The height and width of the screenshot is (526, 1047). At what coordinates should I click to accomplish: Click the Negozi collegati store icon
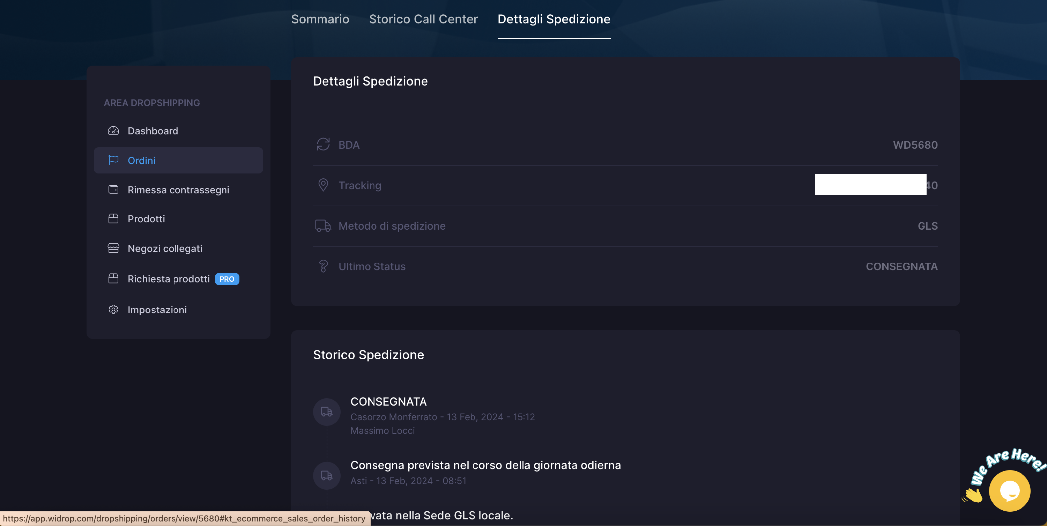pyautogui.click(x=113, y=248)
